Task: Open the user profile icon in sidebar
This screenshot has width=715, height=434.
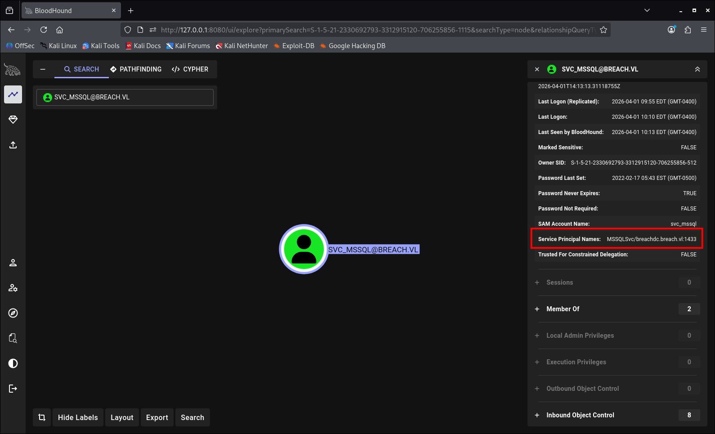Action: [x=13, y=263]
